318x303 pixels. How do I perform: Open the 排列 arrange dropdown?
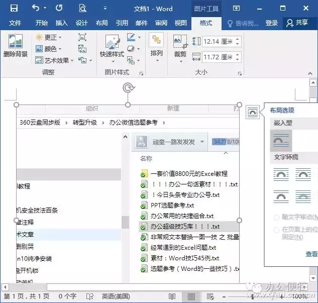[x=156, y=47]
